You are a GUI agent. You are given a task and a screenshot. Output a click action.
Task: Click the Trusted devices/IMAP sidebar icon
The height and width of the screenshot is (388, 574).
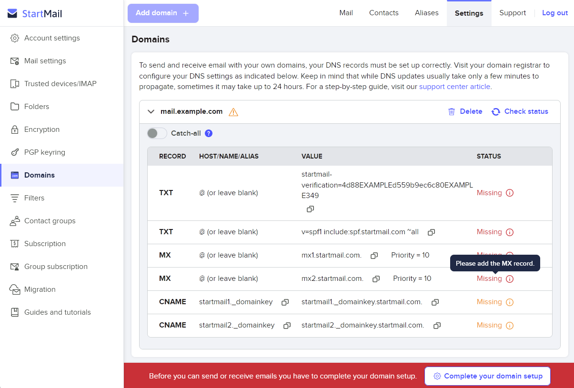pyautogui.click(x=14, y=83)
